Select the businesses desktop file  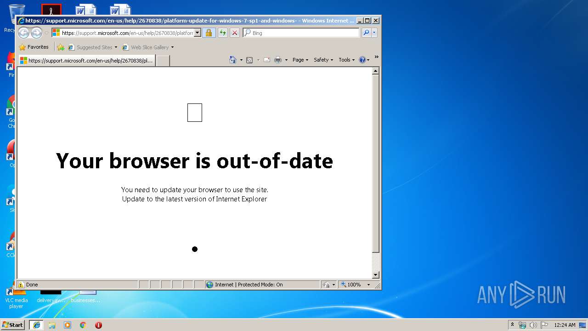85,297
